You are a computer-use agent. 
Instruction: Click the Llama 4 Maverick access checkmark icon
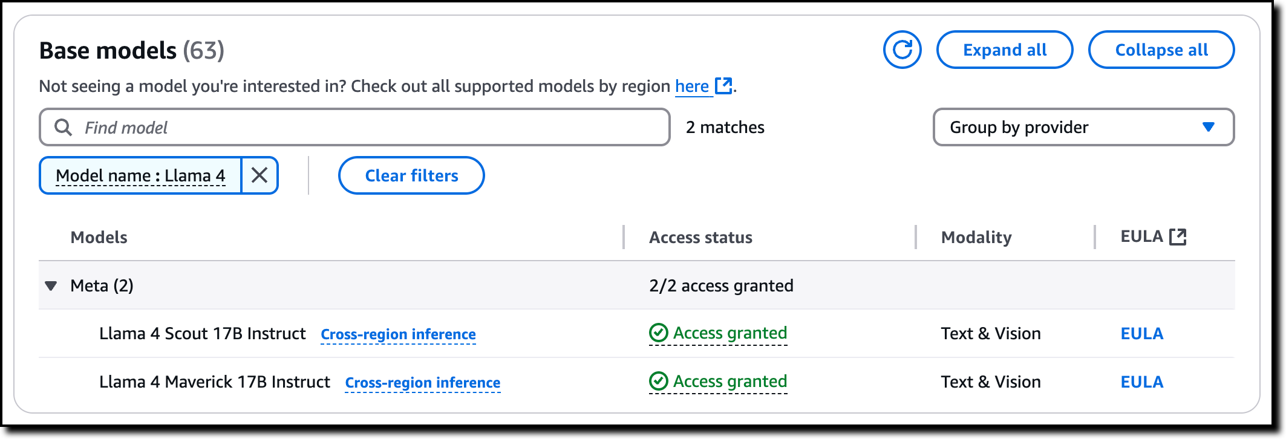click(658, 381)
